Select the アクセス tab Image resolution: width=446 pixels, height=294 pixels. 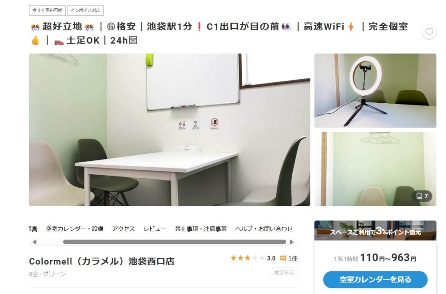tap(123, 229)
